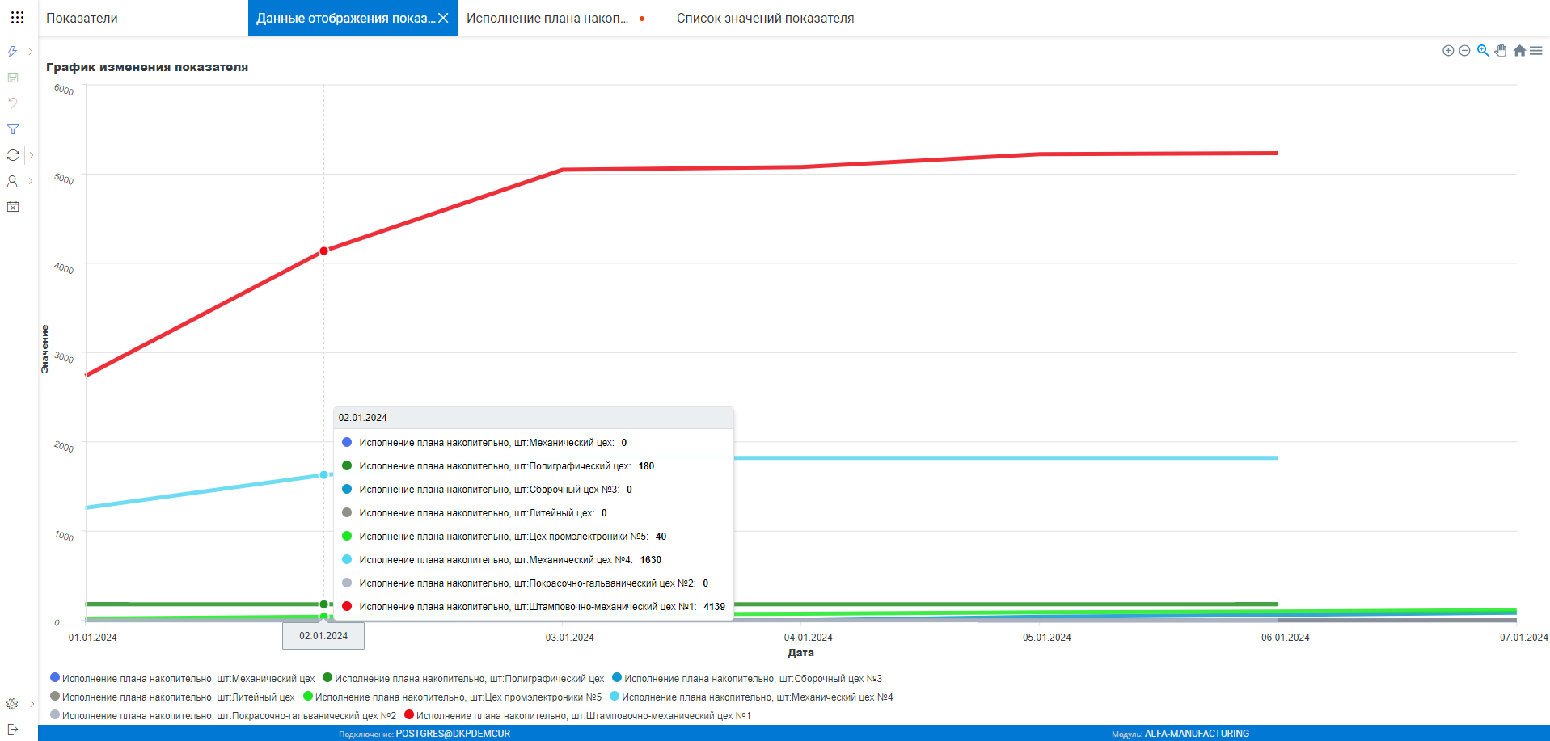
Task: Expand the user menu chevron
Action: click(x=31, y=181)
